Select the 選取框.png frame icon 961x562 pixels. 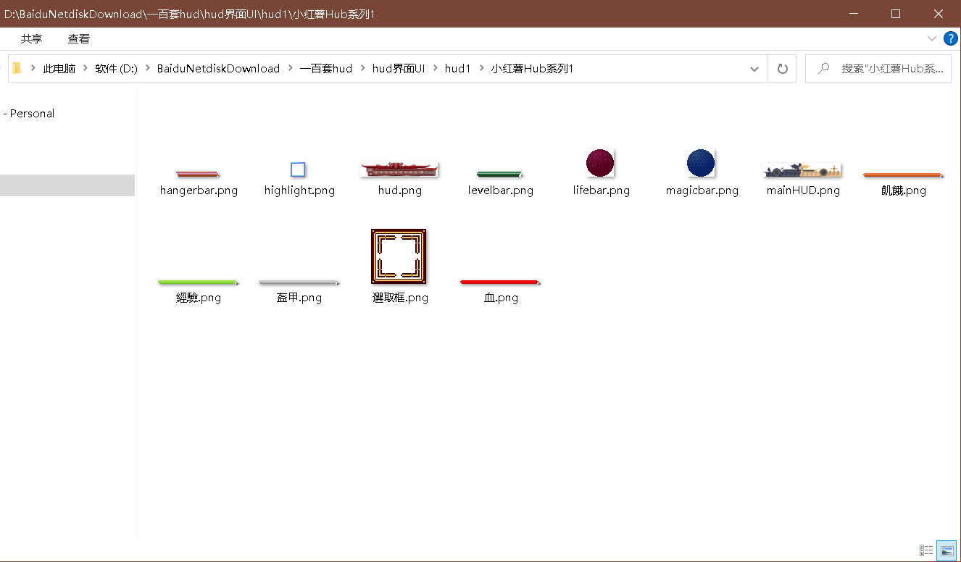coord(399,256)
